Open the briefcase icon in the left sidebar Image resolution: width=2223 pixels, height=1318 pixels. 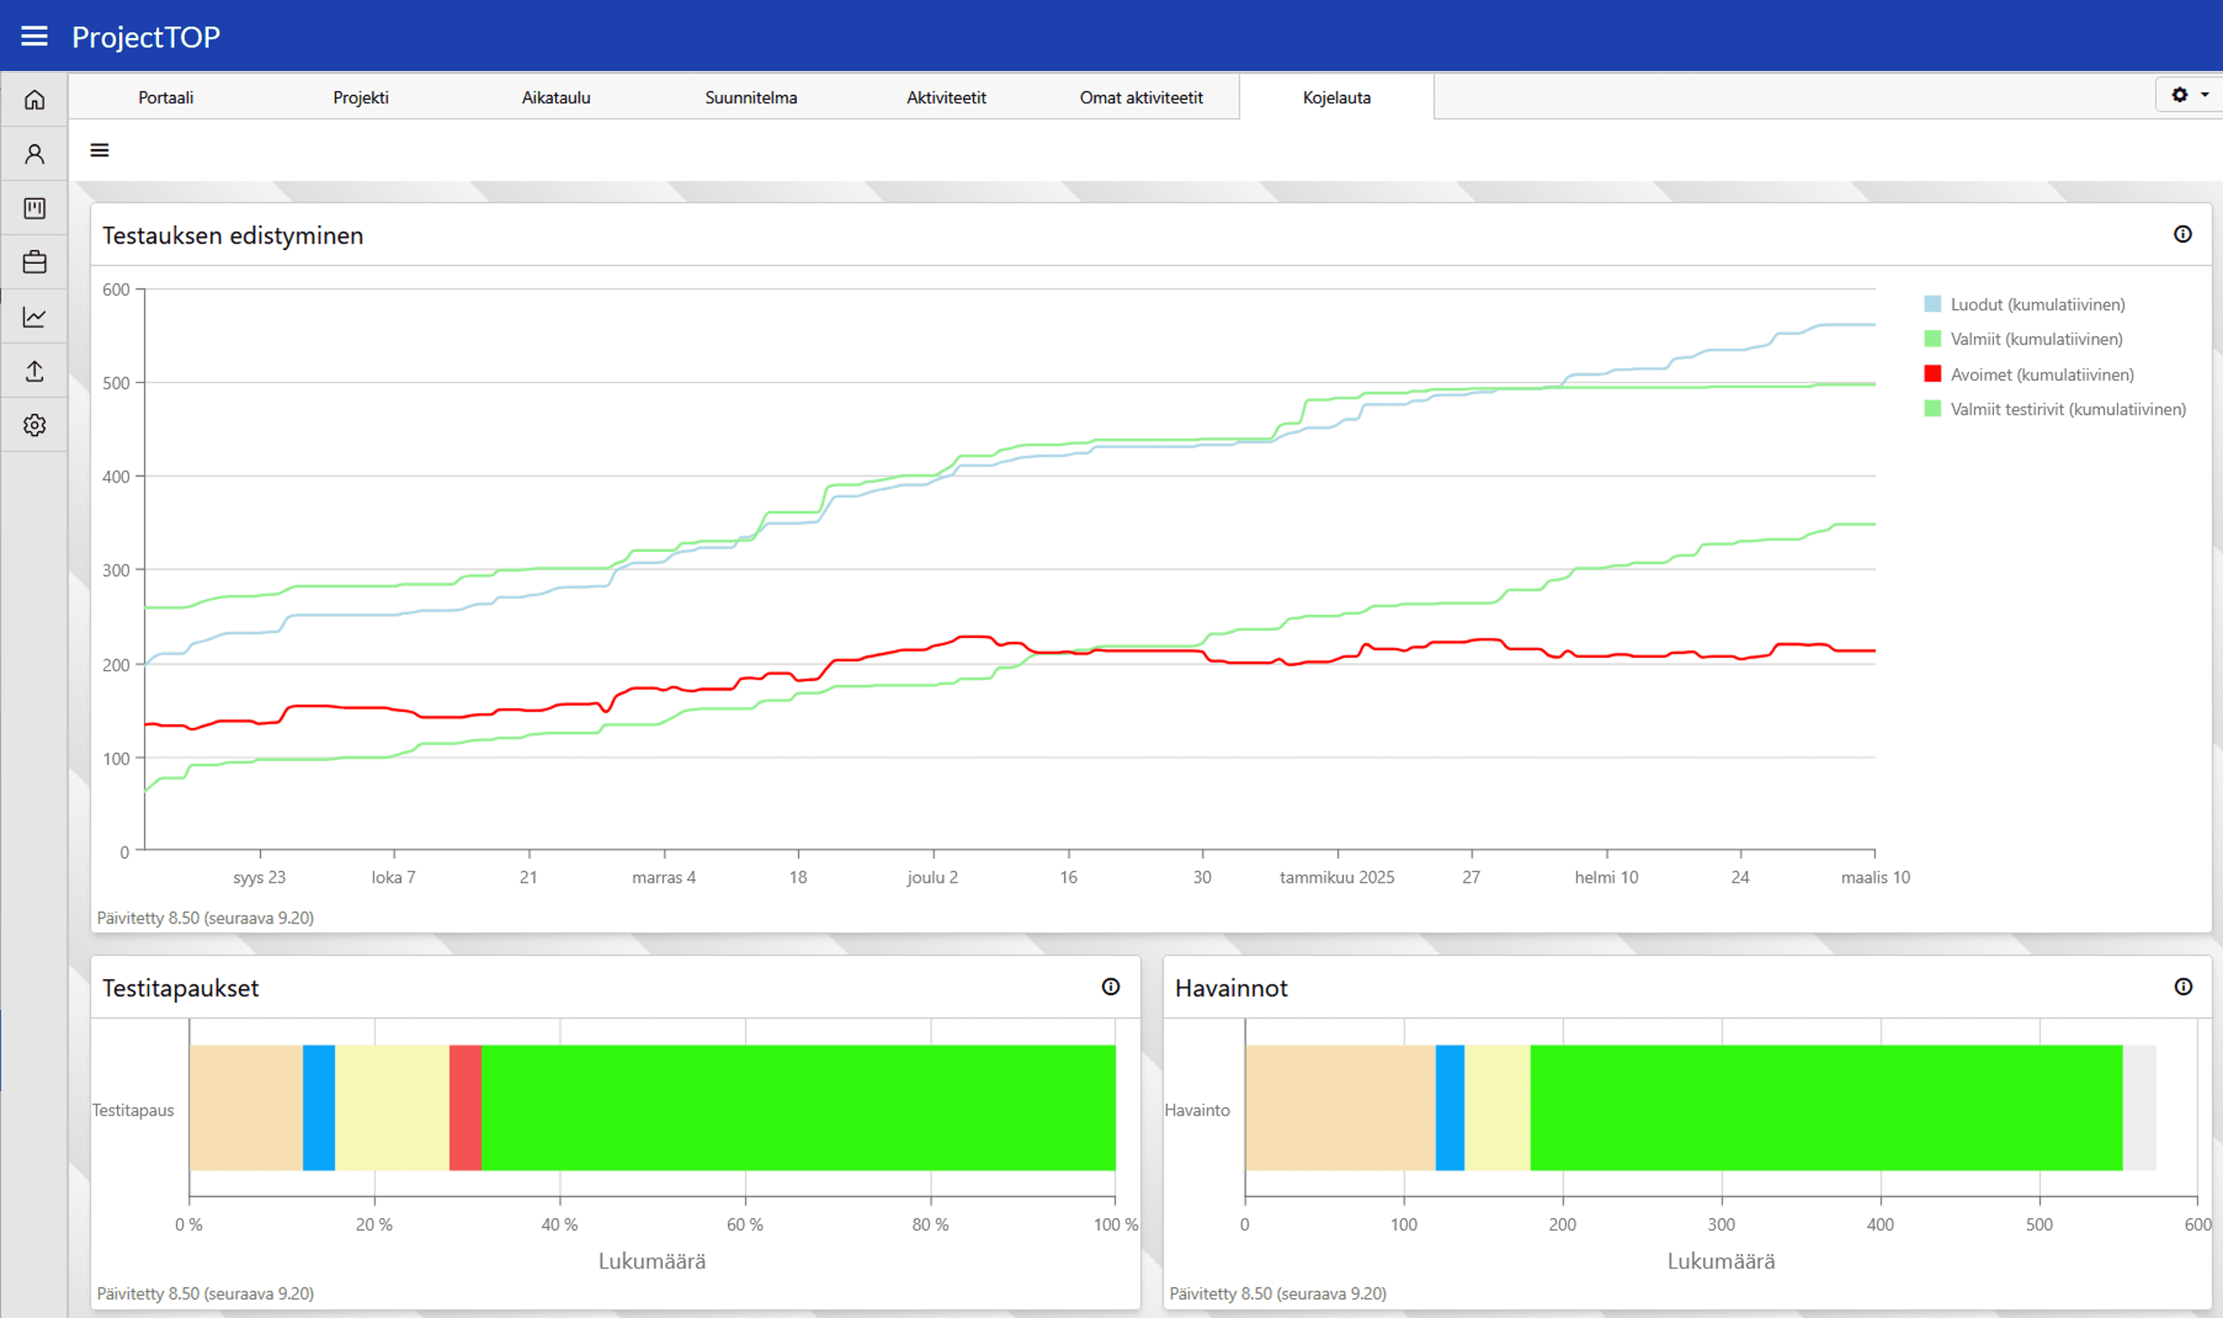click(34, 262)
